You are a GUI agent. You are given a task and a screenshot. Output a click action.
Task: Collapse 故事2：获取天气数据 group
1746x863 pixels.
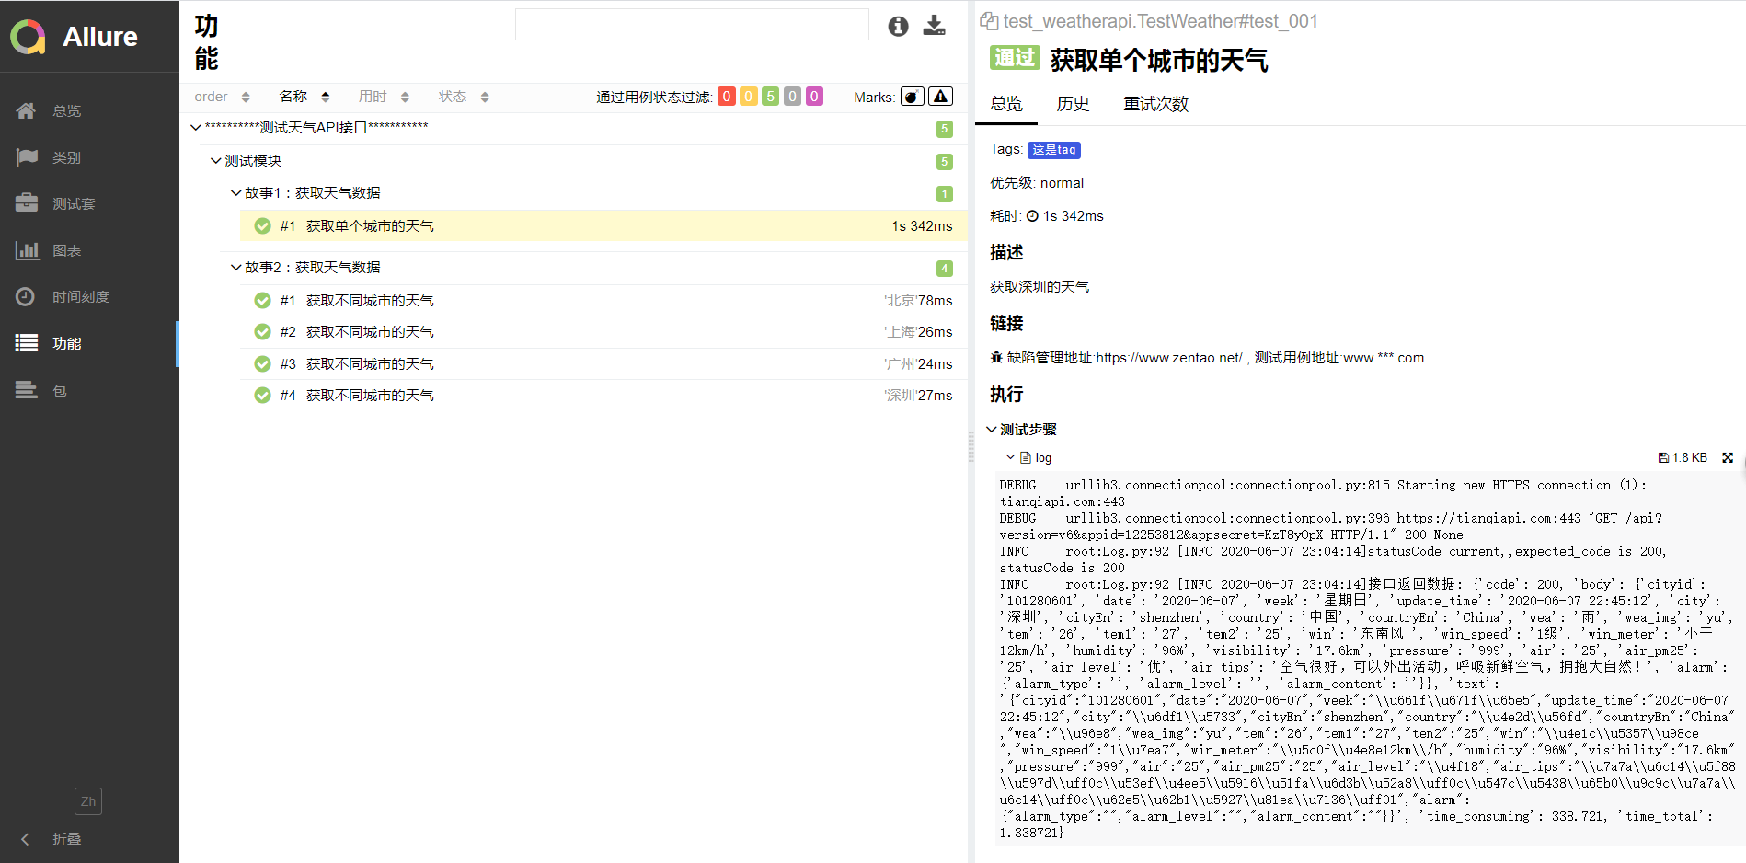(235, 268)
